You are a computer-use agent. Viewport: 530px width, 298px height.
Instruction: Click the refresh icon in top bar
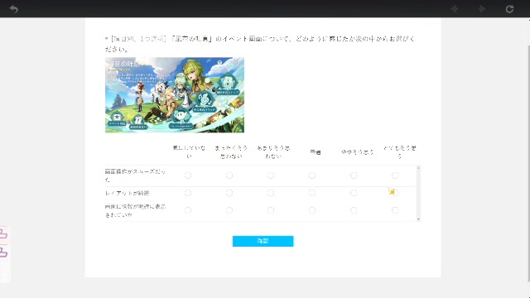coord(510,9)
